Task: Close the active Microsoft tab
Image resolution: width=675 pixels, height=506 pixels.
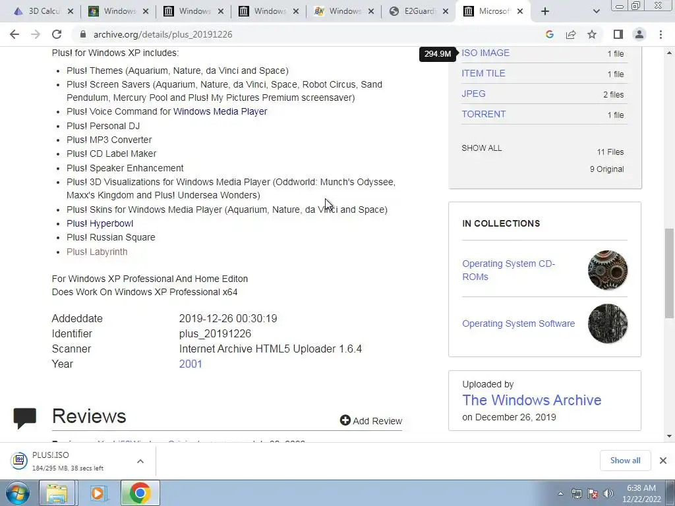Action: (x=520, y=11)
